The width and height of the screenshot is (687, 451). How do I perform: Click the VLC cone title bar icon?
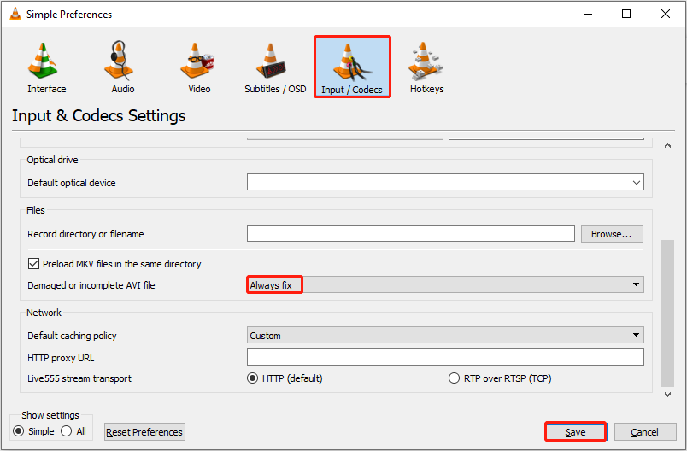click(x=15, y=14)
